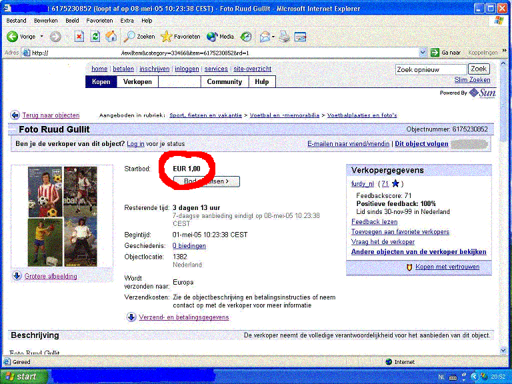
Task: Switch to the Kopen tab
Action: click(101, 81)
